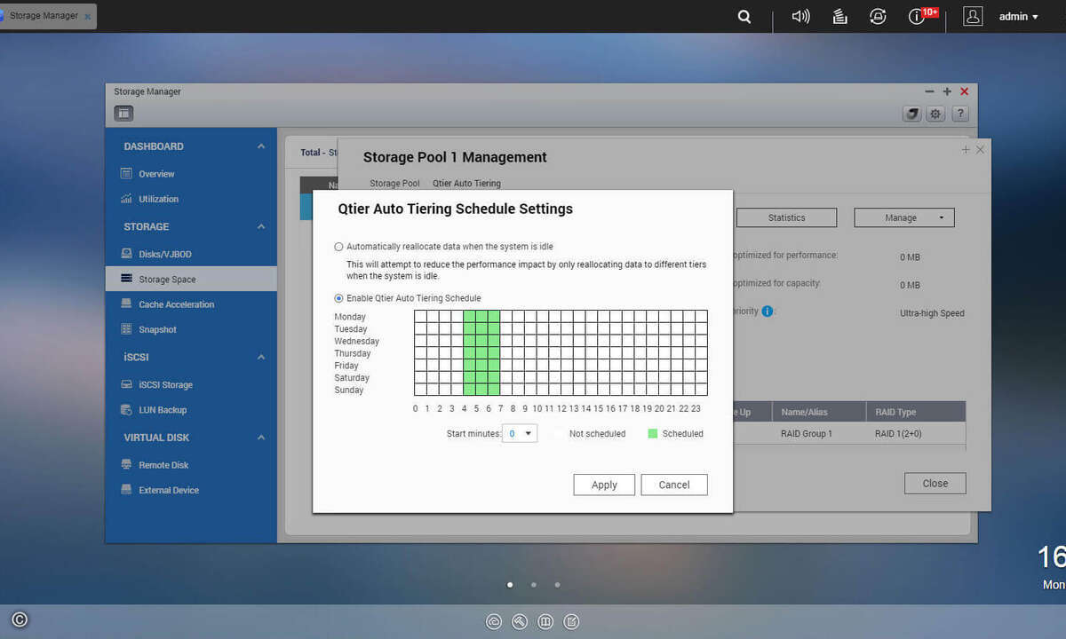Screen dimensions: 1066x639
Task: Click the first bottom dock icon
Action: [494, 622]
